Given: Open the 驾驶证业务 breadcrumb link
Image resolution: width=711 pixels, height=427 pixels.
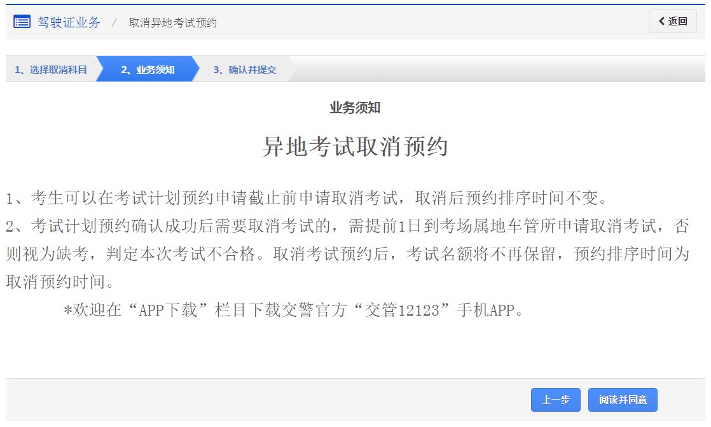Looking at the screenshot, I should point(70,22).
